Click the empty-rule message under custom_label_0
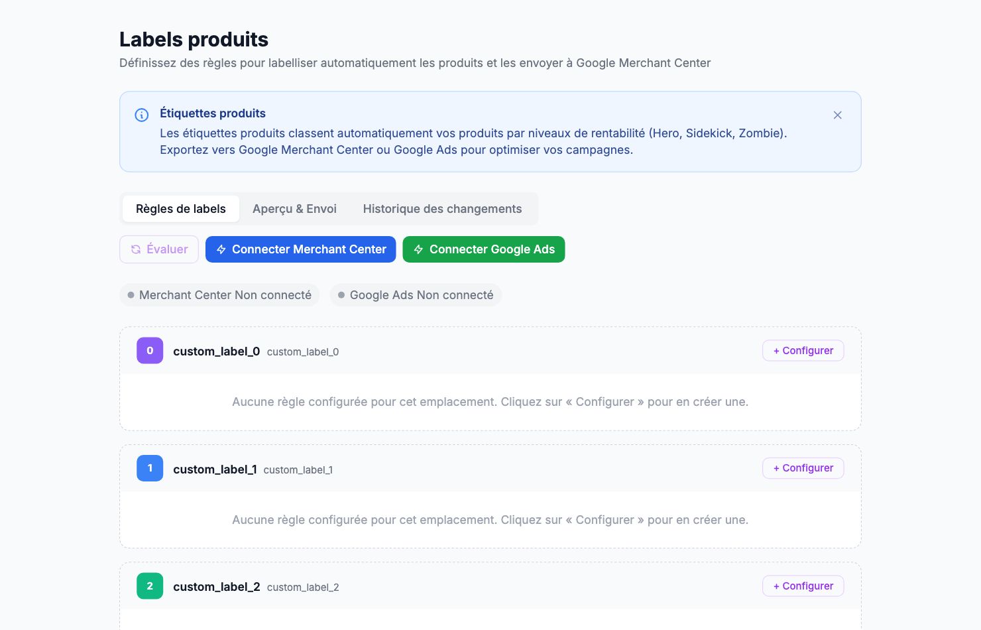Screen dimensions: 981x630 (490, 402)
